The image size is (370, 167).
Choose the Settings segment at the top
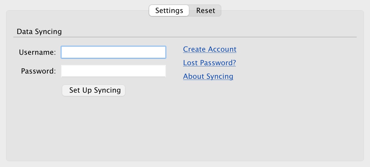pos(169,11)
